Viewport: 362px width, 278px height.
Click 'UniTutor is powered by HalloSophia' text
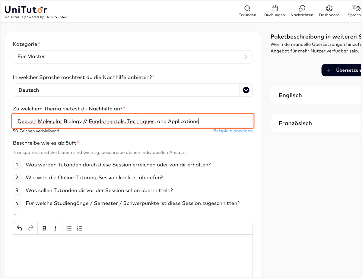[36, 17]
